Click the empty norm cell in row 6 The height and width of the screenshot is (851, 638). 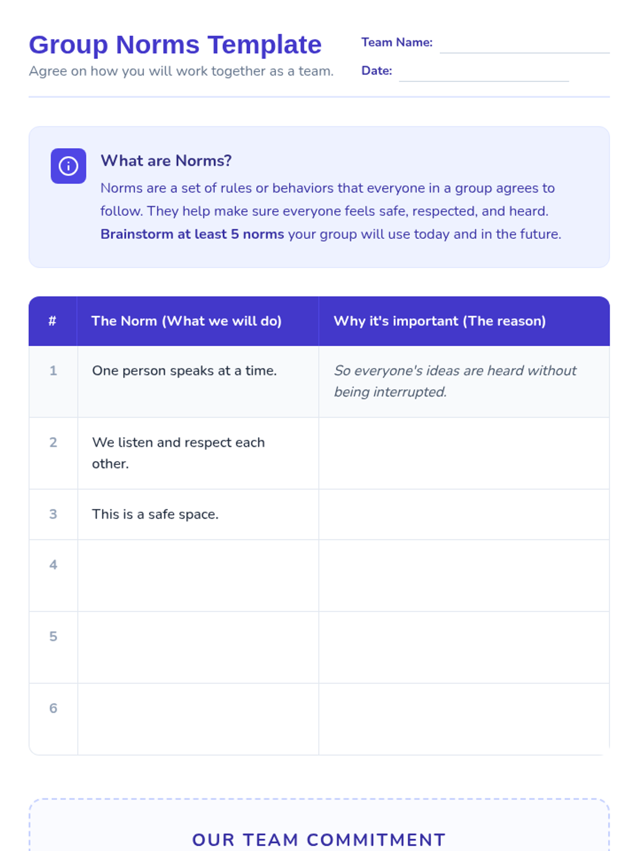pos(198,720)
